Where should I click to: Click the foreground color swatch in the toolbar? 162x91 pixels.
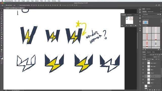click(1, 58)
